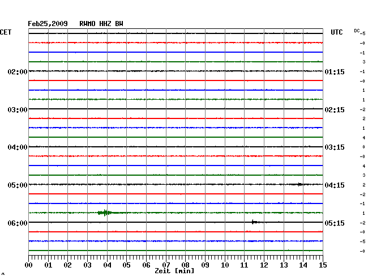368x280 pixels.
Task: Click minute tick label 11
Action: click(x=244, y=265)
